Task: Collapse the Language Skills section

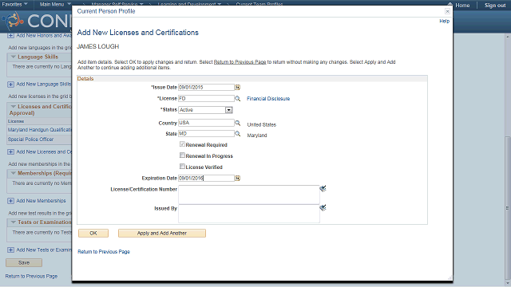Action: tap(13, 57)
